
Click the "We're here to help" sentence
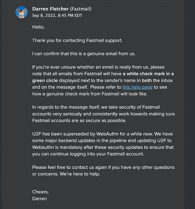click(x=78, y=174)
